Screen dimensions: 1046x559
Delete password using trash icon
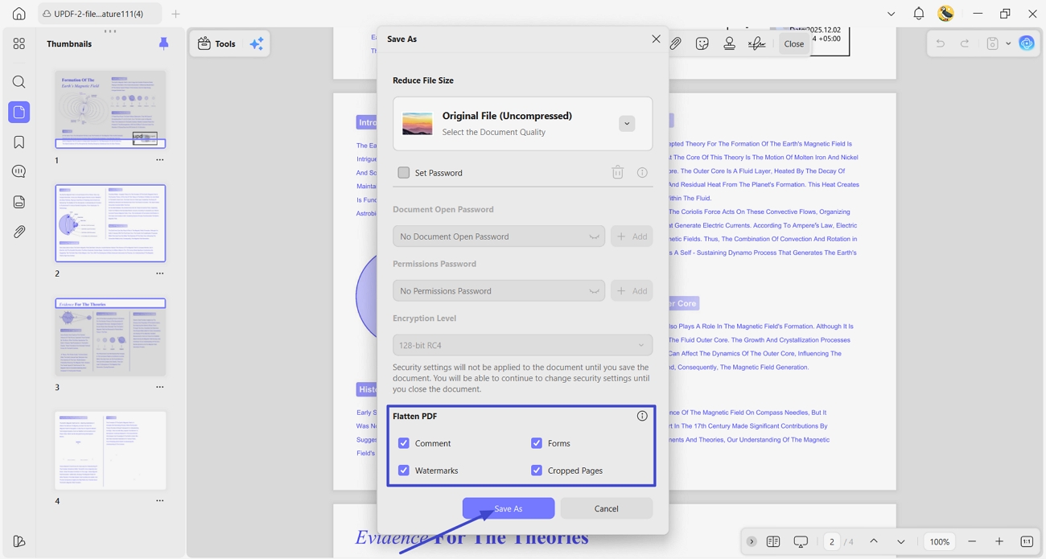(618, 172)
